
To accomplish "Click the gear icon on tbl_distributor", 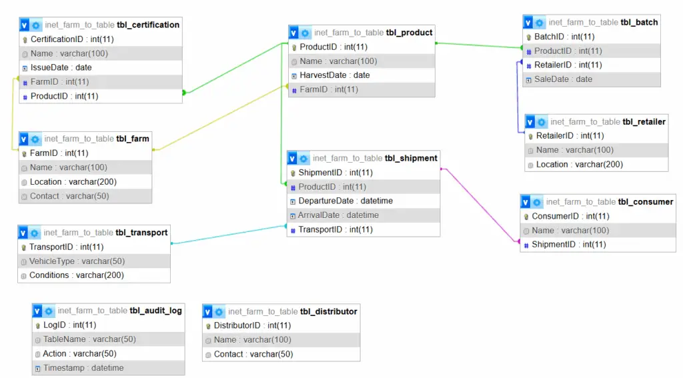I will tap(219, 312).
